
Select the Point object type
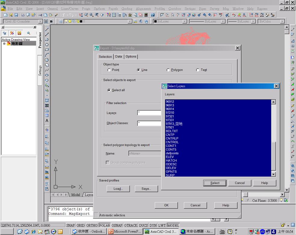coord(109,70)
